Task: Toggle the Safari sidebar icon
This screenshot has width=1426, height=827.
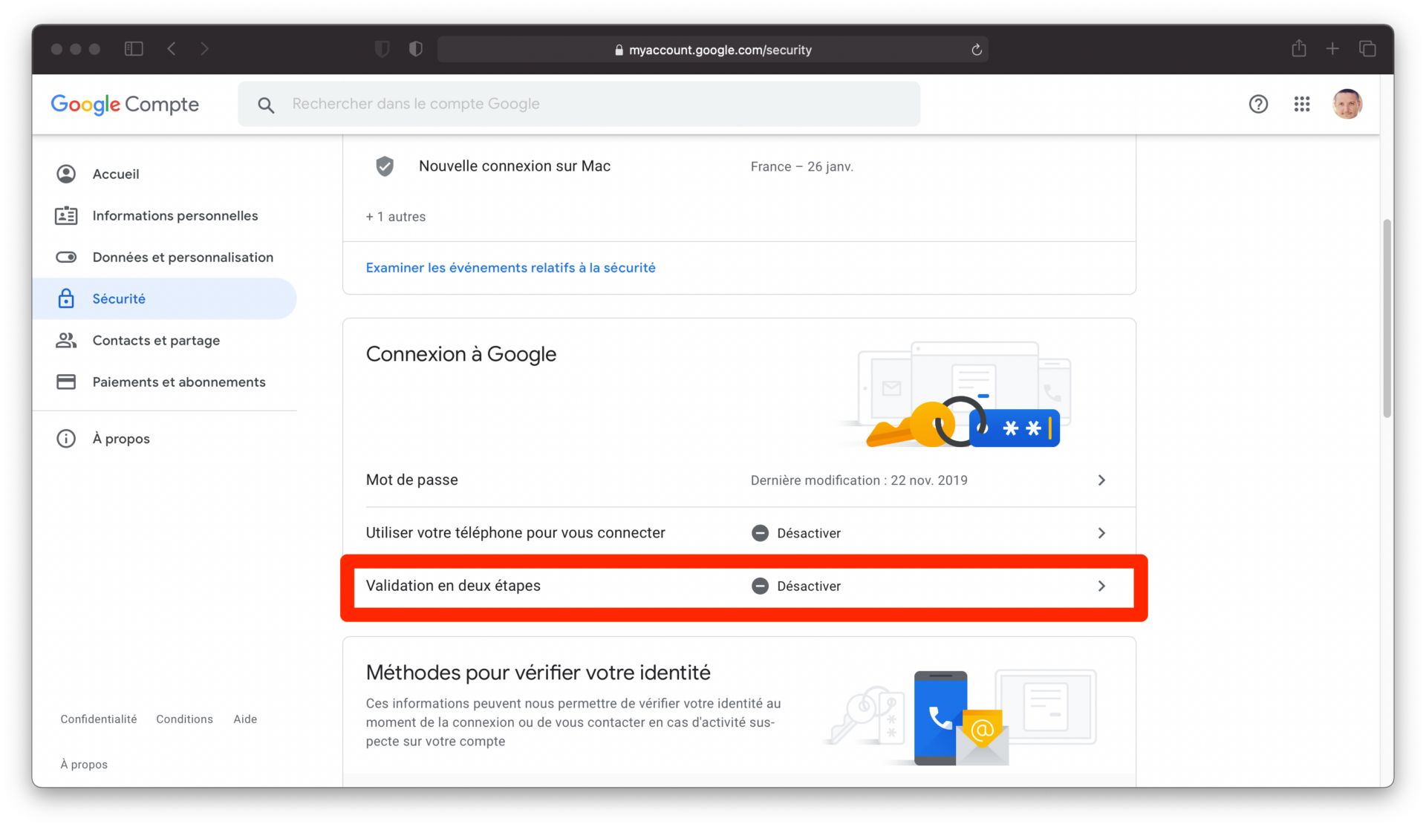Action: (134, 49)
